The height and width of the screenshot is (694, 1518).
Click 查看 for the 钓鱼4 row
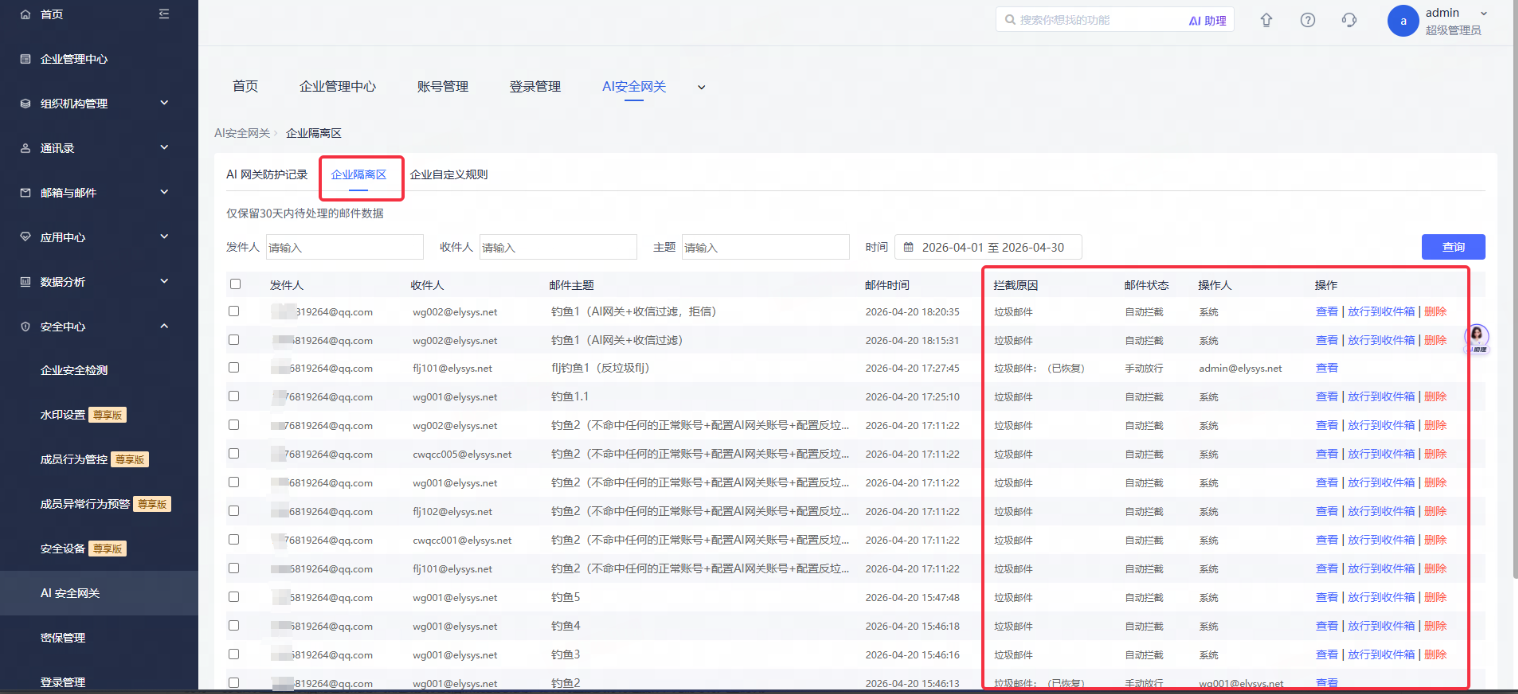(1327, 626)
